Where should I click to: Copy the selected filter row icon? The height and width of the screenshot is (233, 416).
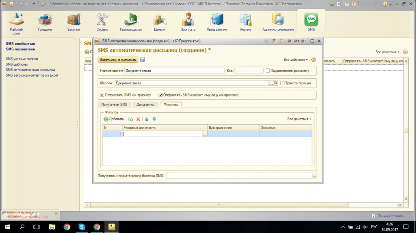click(x=130, y=119)
